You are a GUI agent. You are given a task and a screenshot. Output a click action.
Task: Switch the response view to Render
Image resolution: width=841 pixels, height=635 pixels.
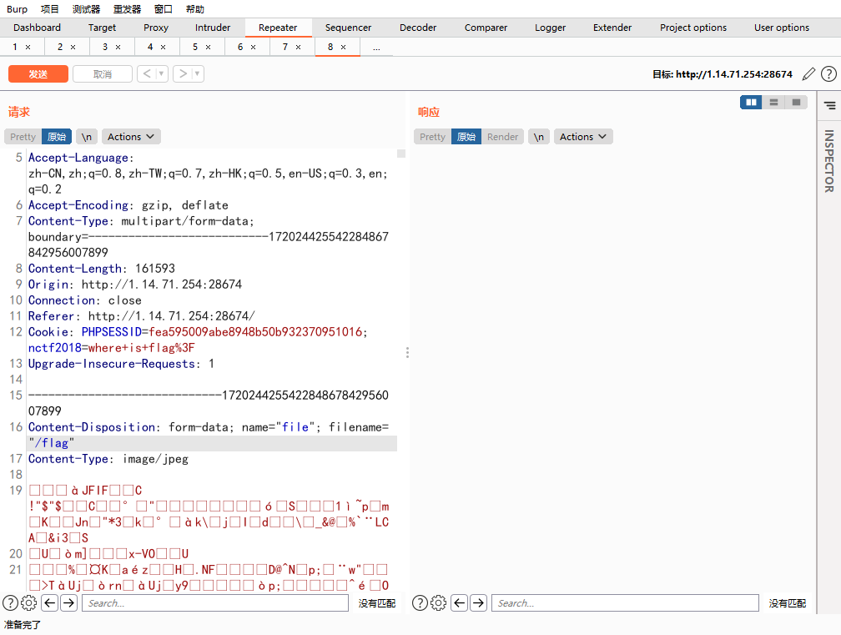(x=502, y=137)
